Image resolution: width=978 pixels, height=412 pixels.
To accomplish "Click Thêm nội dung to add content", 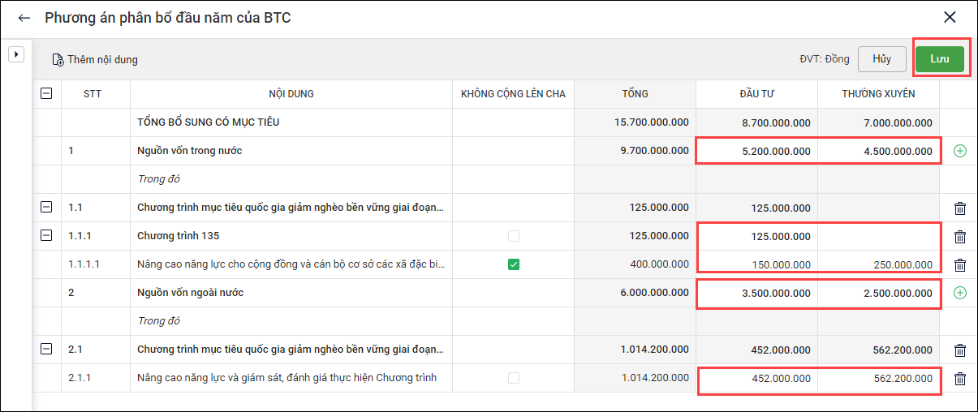I will [x=94, y=59].
